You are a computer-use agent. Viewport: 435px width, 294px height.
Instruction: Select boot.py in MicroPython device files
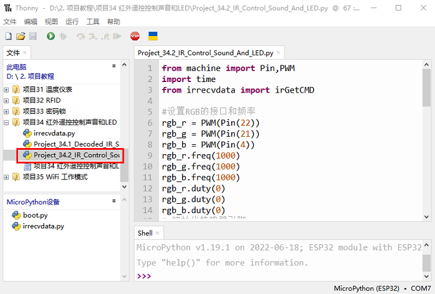click(35, 215)
